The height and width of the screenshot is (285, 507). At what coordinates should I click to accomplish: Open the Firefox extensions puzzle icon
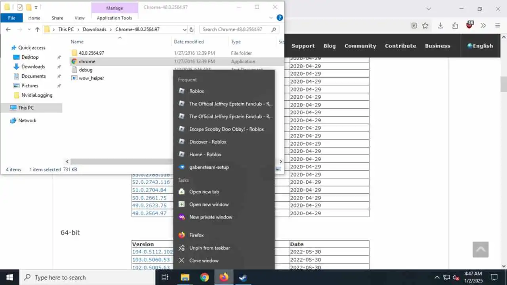tap(455, 25)
